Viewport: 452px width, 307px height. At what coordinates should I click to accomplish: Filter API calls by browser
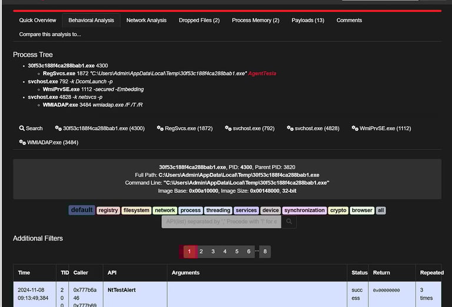click(362, 211)
